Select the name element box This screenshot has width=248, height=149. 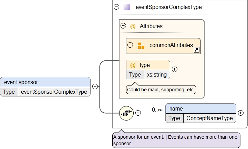[x=201, y=108]
